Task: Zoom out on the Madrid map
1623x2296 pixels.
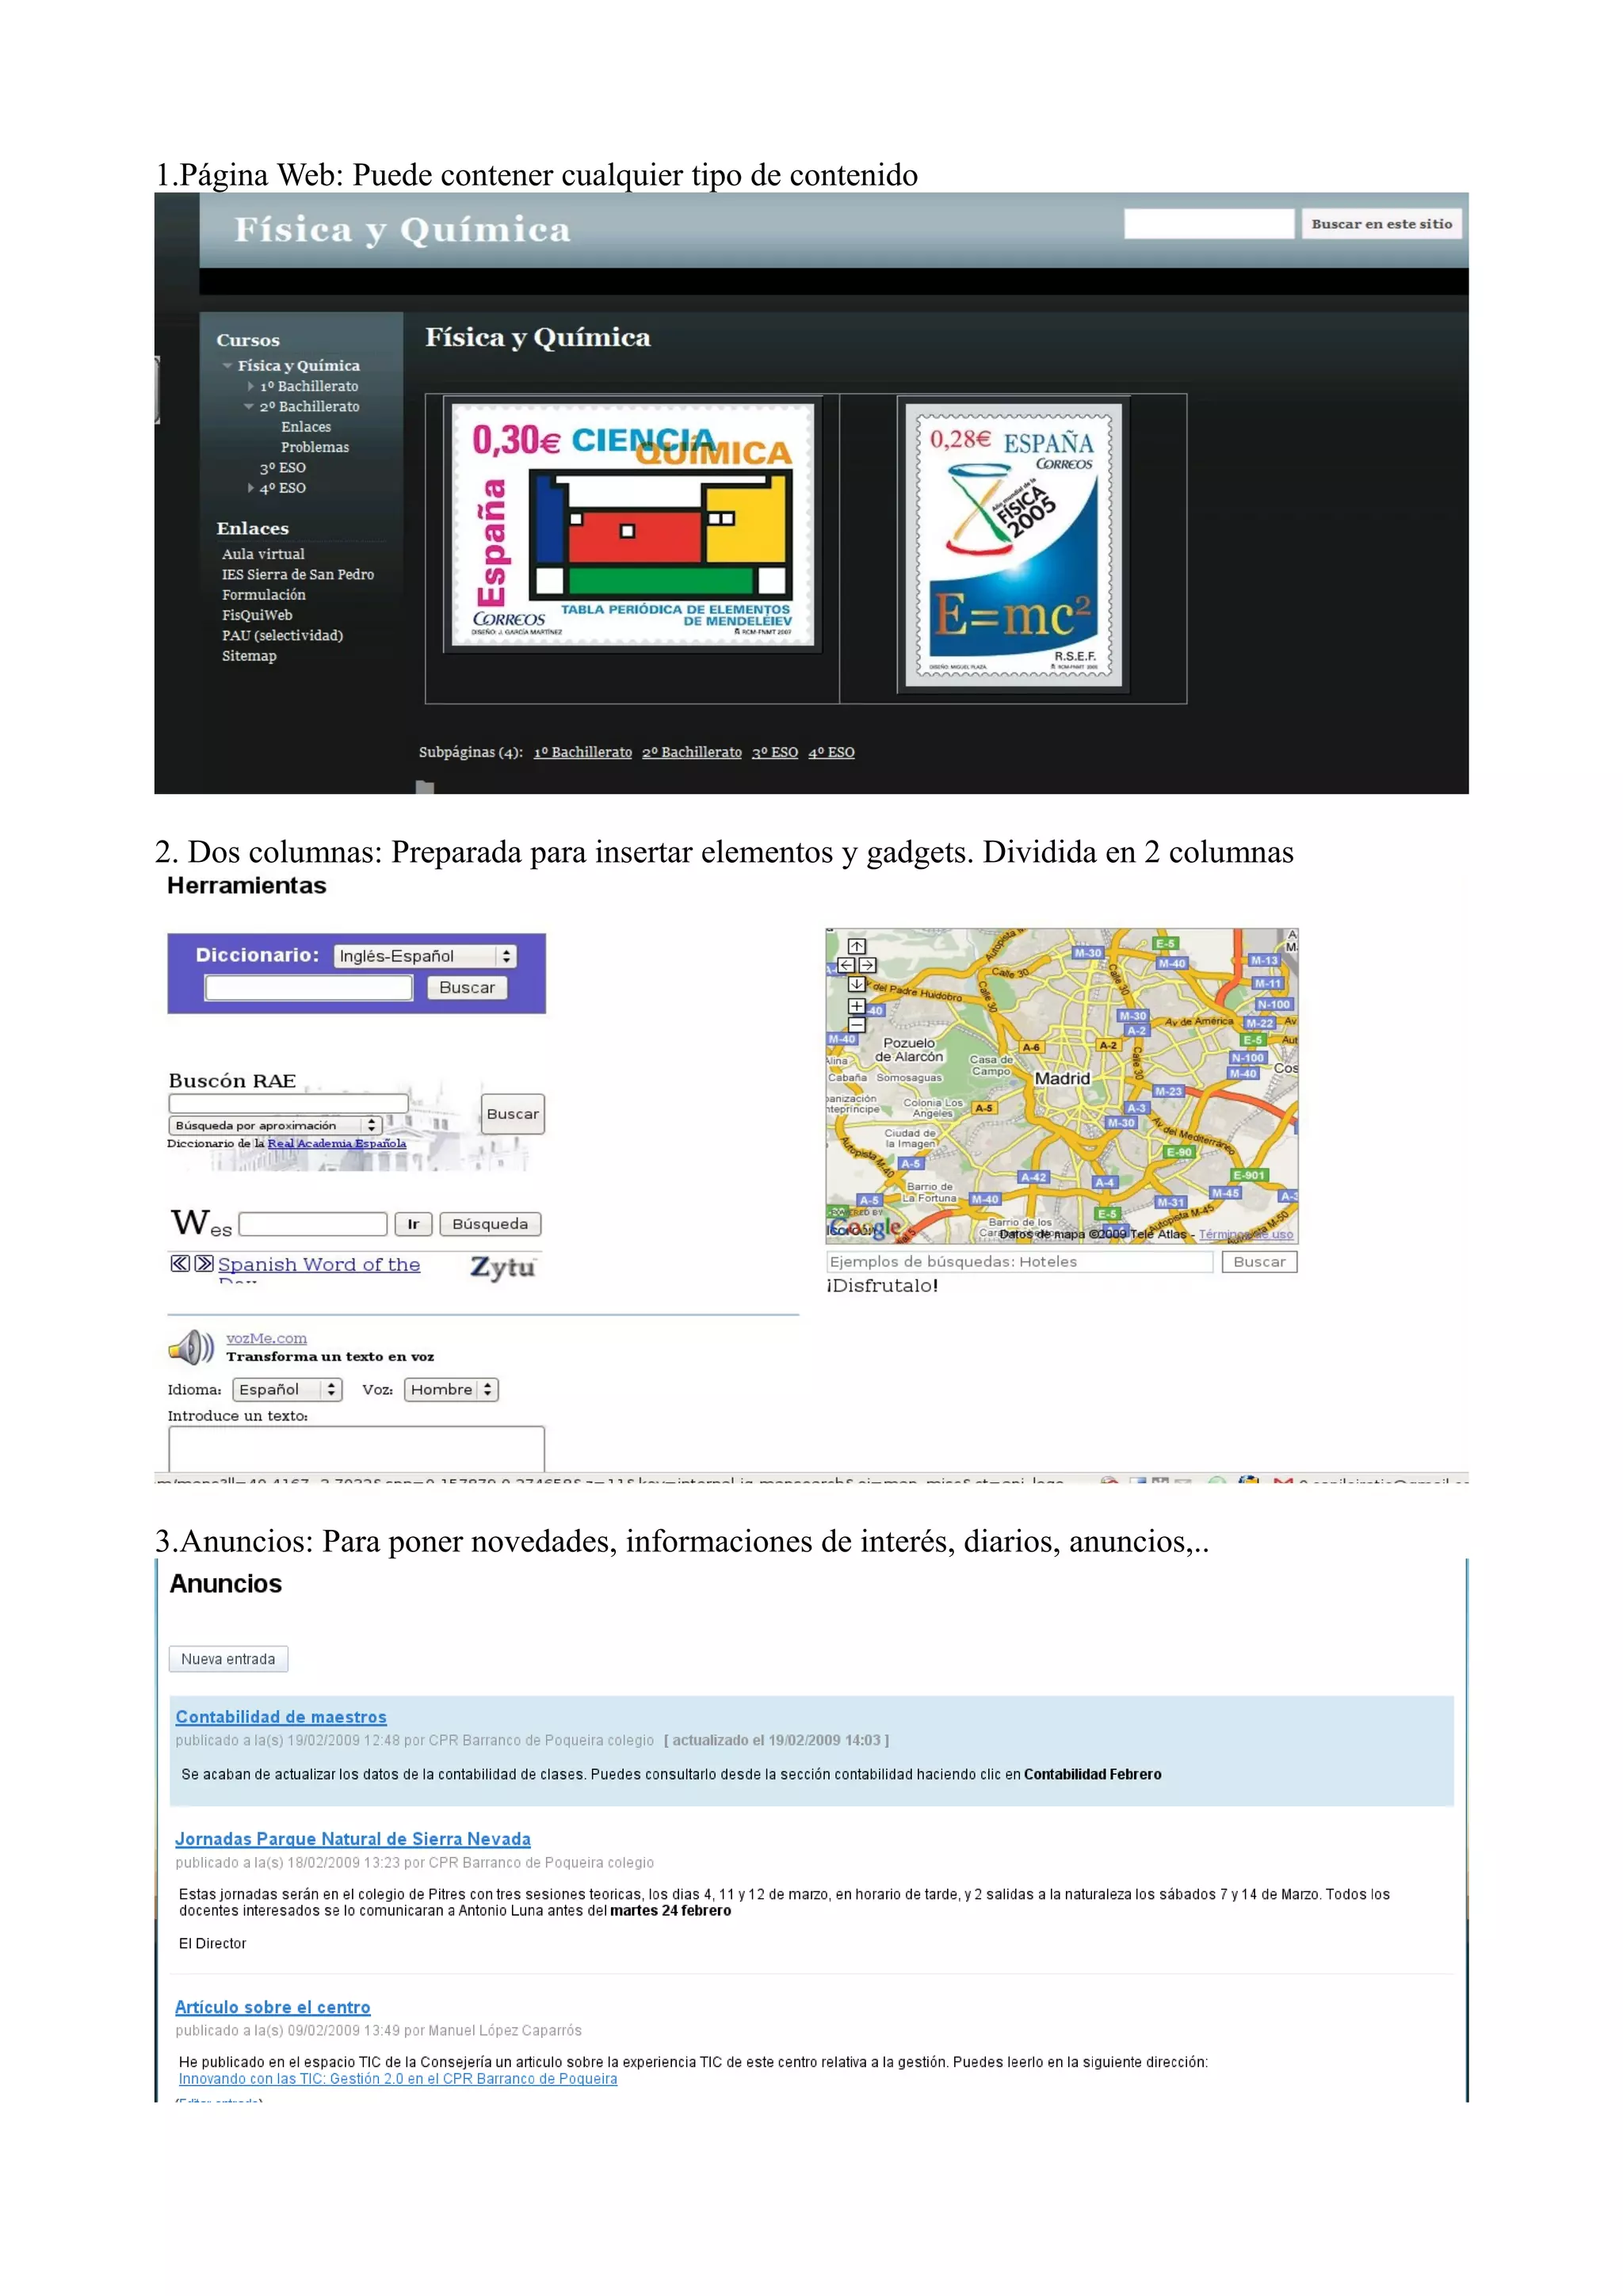Action: click(857, 1025)
